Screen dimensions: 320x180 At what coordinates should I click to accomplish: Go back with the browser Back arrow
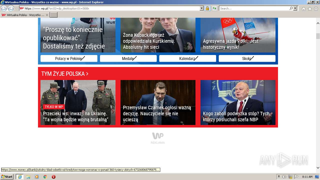tap(4, 8)
